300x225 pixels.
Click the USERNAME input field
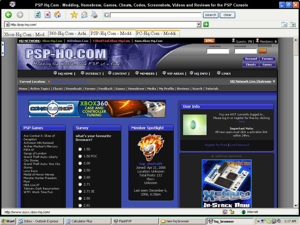point(218,51)
